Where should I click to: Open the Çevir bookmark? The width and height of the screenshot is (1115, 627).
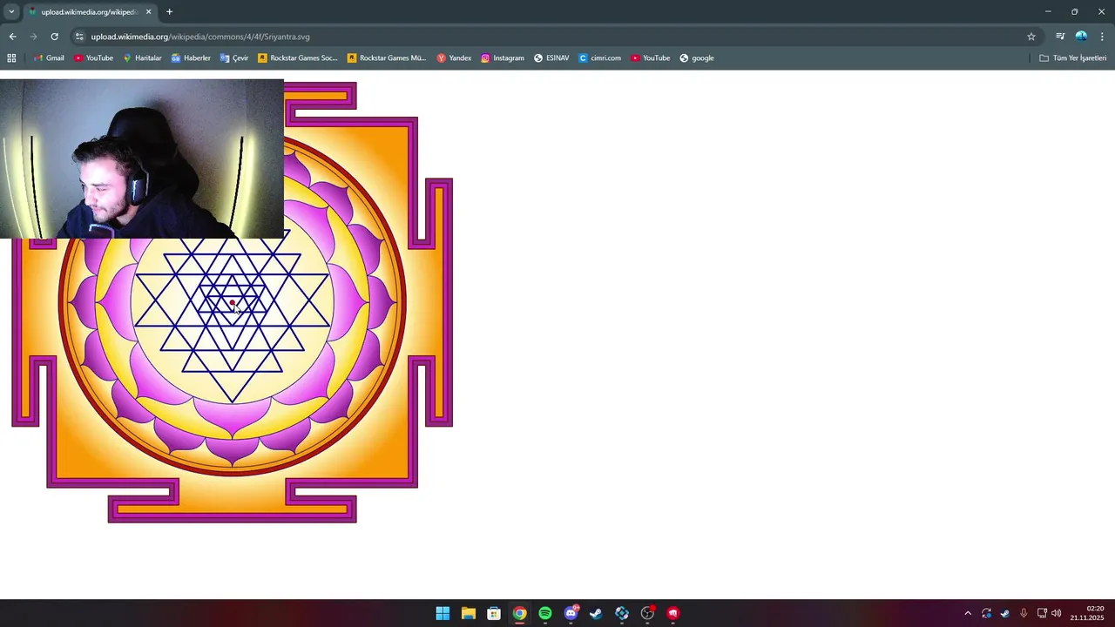pyautogui.click(x=234, y=58)
